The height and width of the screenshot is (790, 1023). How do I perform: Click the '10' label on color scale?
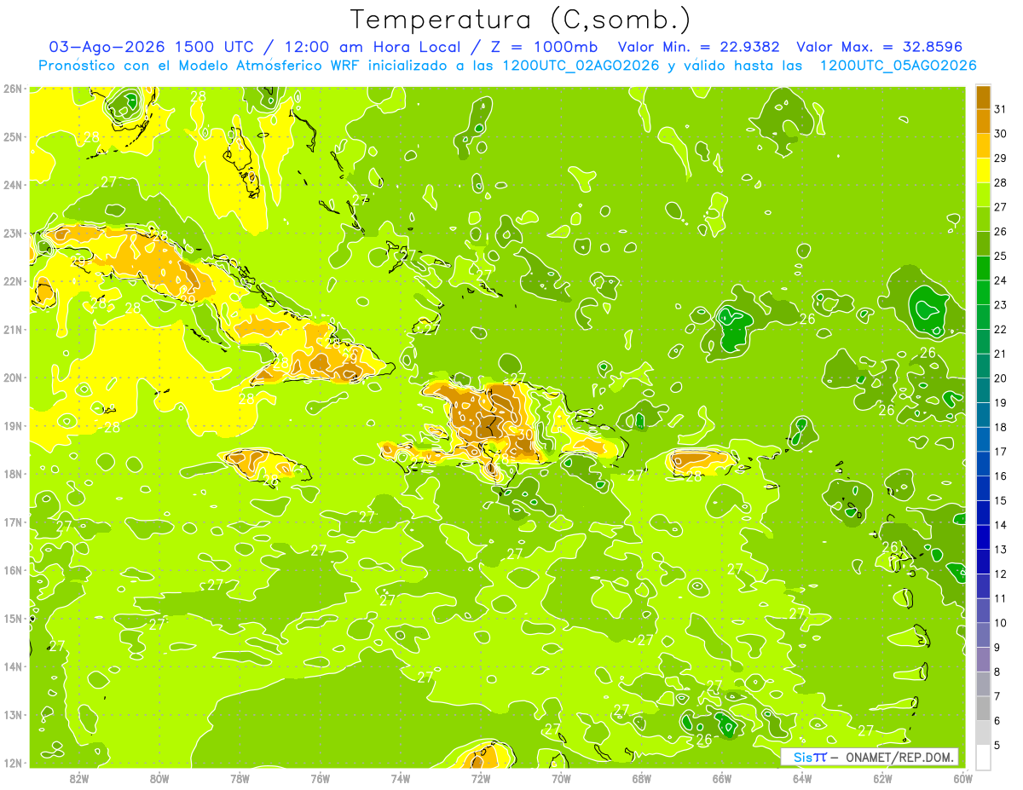point(1000,623)
